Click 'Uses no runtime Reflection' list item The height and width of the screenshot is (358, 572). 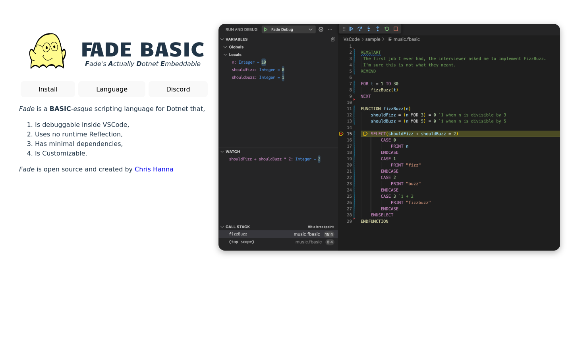79,134
